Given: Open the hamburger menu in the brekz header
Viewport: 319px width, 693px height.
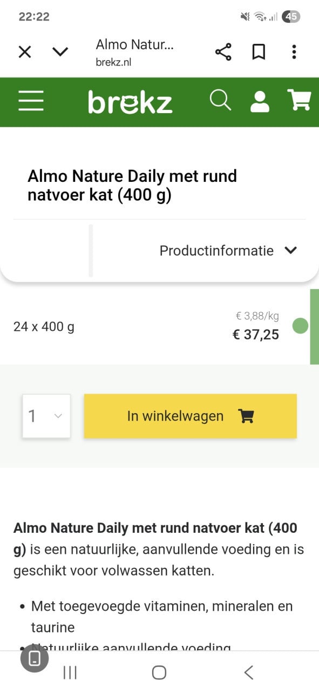Looking at the screenshot, I should click(31, 101).
